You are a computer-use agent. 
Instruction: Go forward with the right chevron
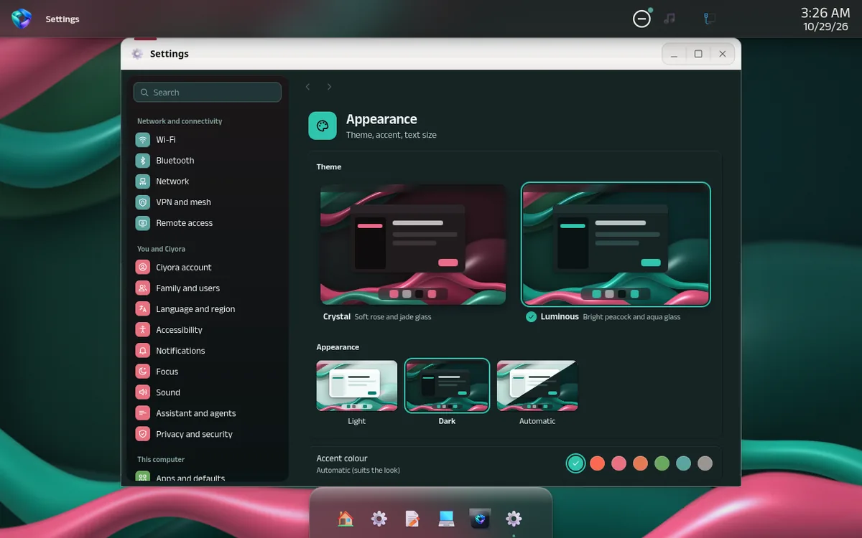(x=329, y=87)
